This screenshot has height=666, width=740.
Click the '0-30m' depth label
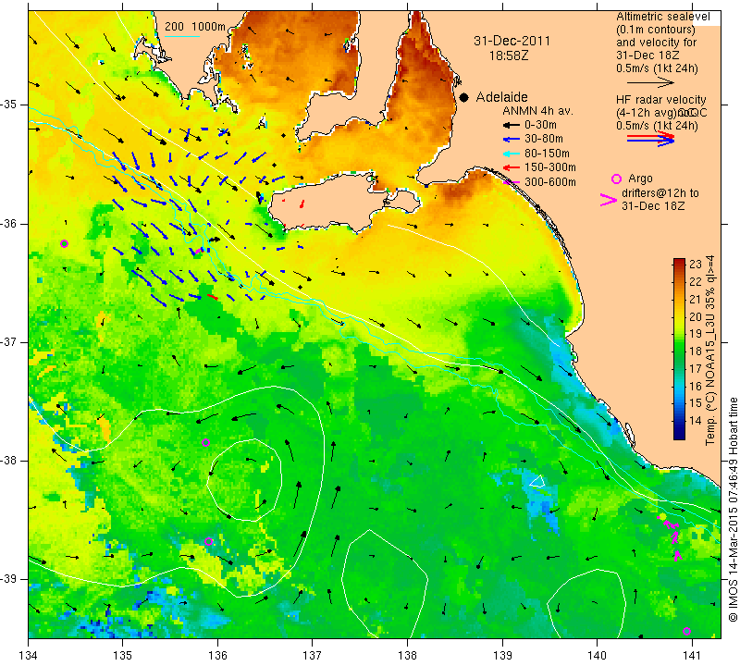(540, 125)
